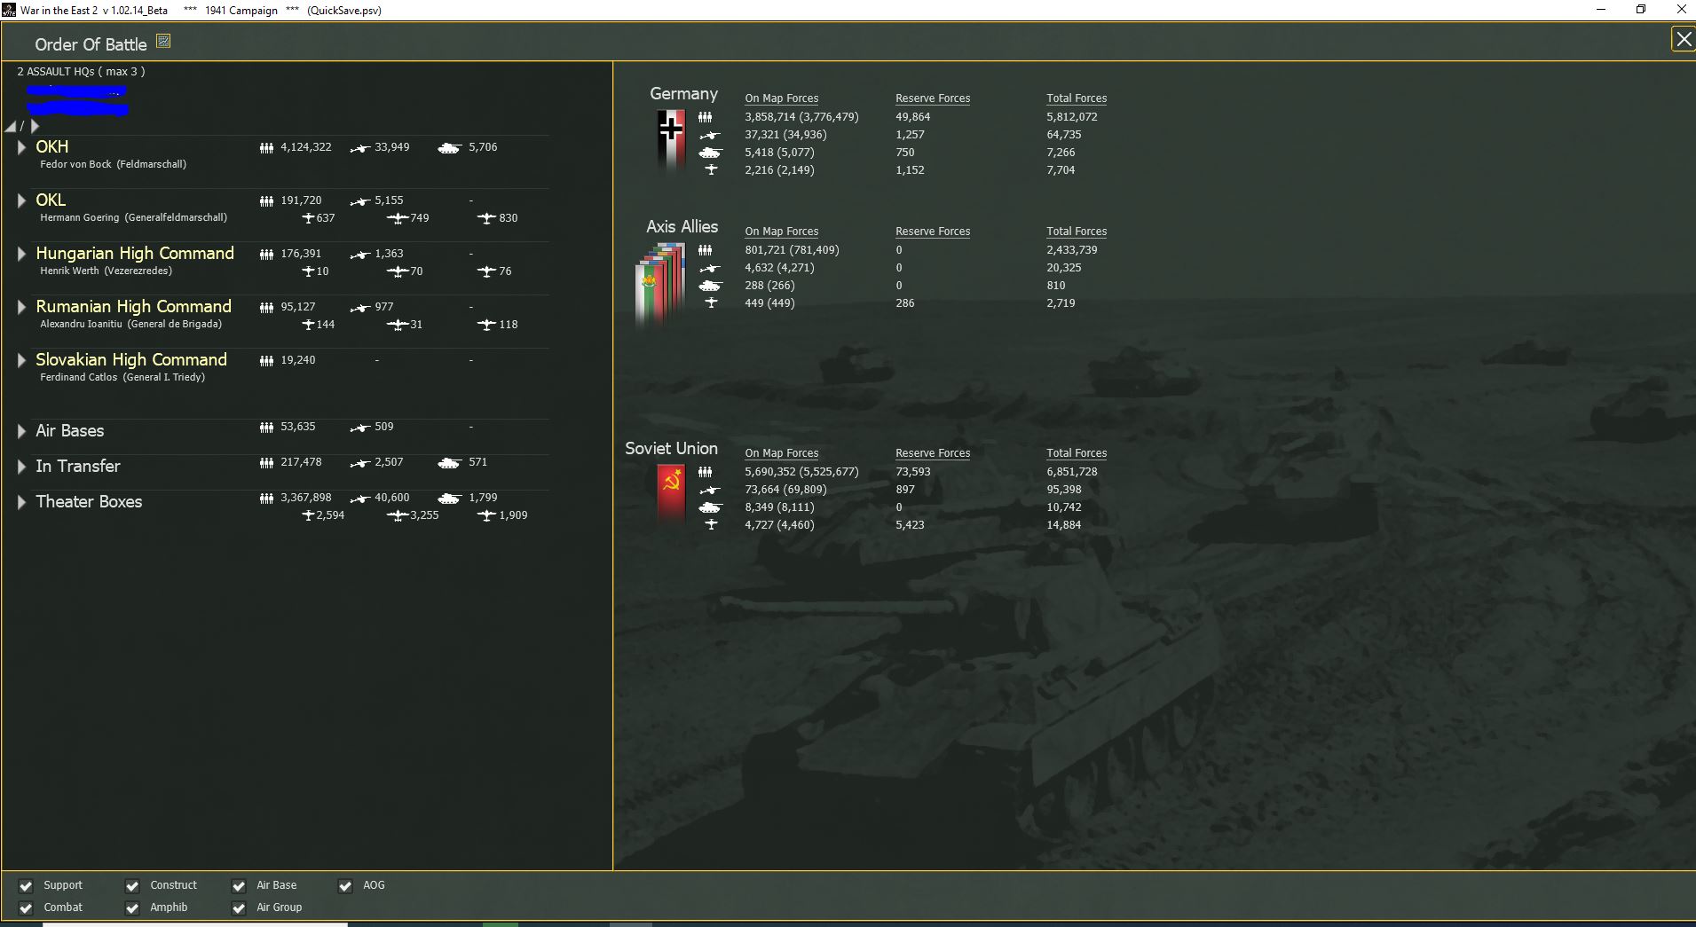
Task: Click Rumanian aircraft icon beside 144
Action: click(308, 325)
